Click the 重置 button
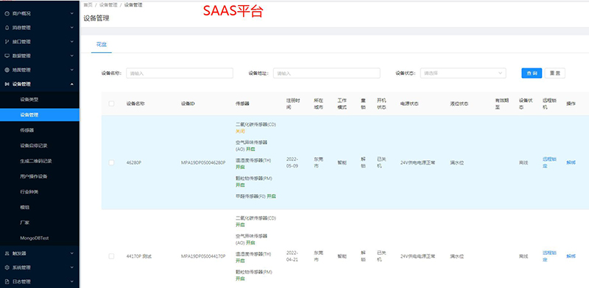The height and width of the screenshot is (288, 589). [555, 73]
